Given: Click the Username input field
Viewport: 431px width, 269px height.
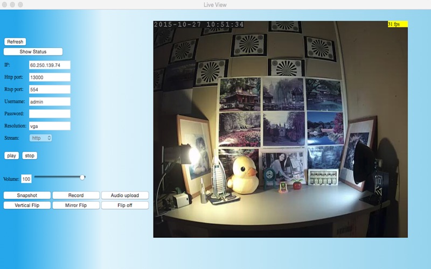Looking at the screenshot, I should click(x=50, y=102).
